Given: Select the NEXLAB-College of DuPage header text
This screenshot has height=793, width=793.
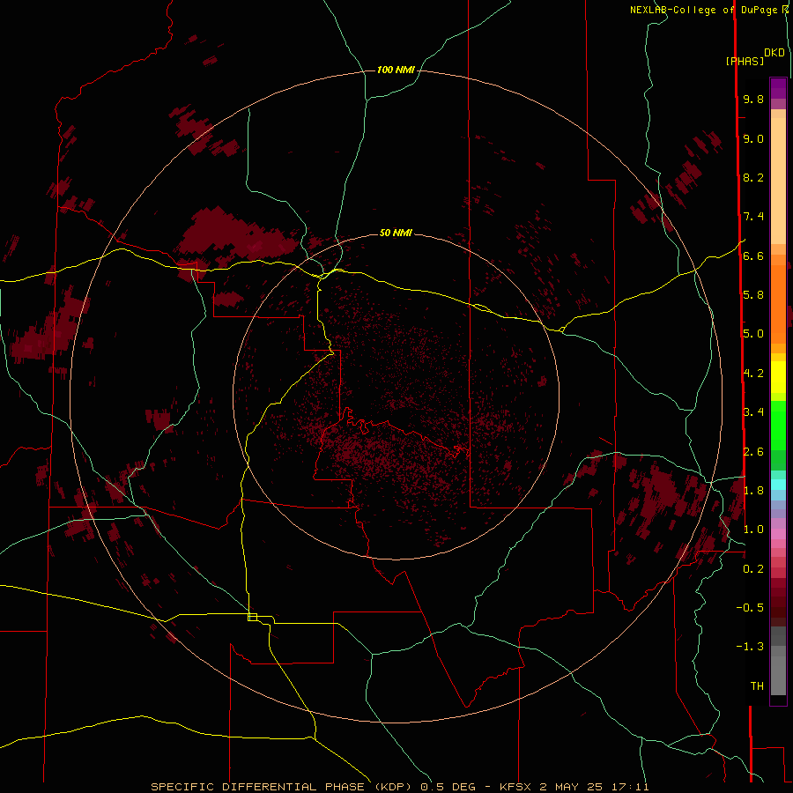Looking at the screenshot, I should click(704, 10).
